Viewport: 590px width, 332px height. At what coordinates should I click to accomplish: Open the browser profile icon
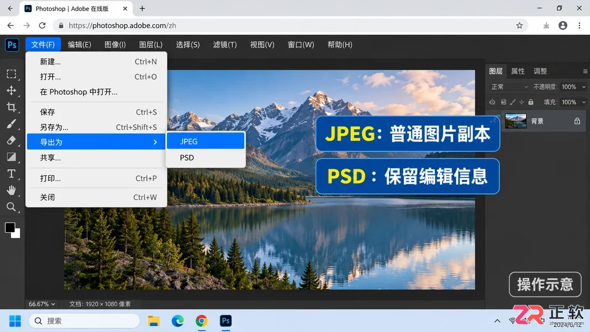point(562,25)
